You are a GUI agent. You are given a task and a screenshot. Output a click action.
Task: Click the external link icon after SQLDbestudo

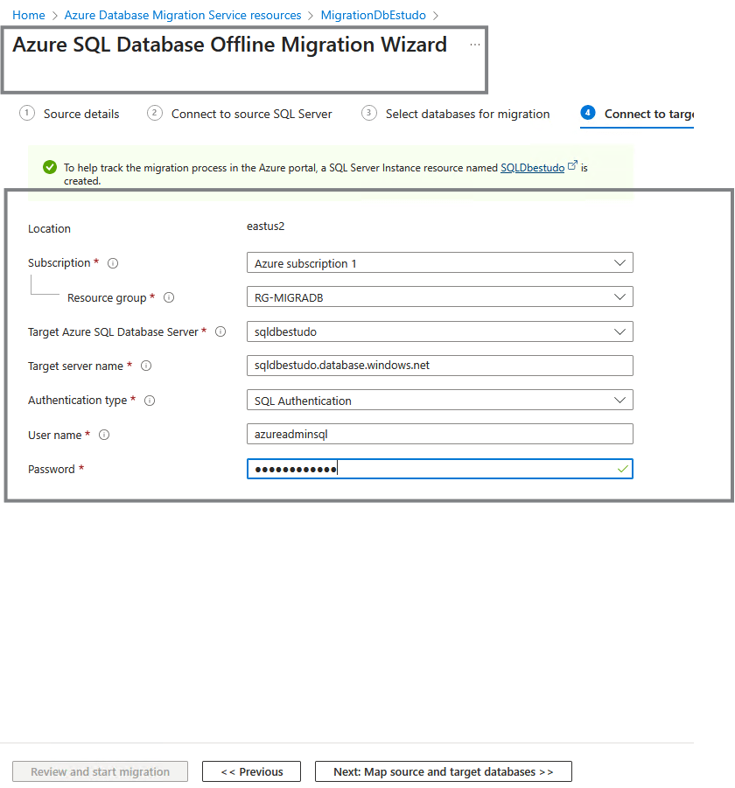coord(573,164)
